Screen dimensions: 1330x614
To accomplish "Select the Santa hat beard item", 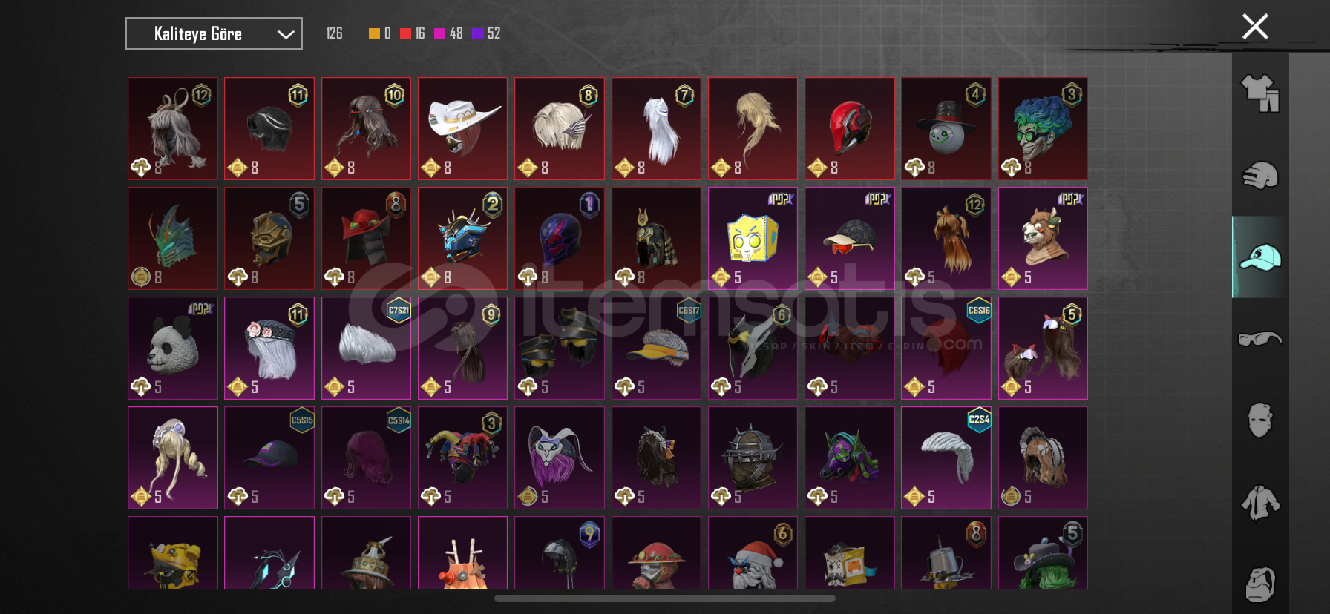I will (x=753, y=552).
